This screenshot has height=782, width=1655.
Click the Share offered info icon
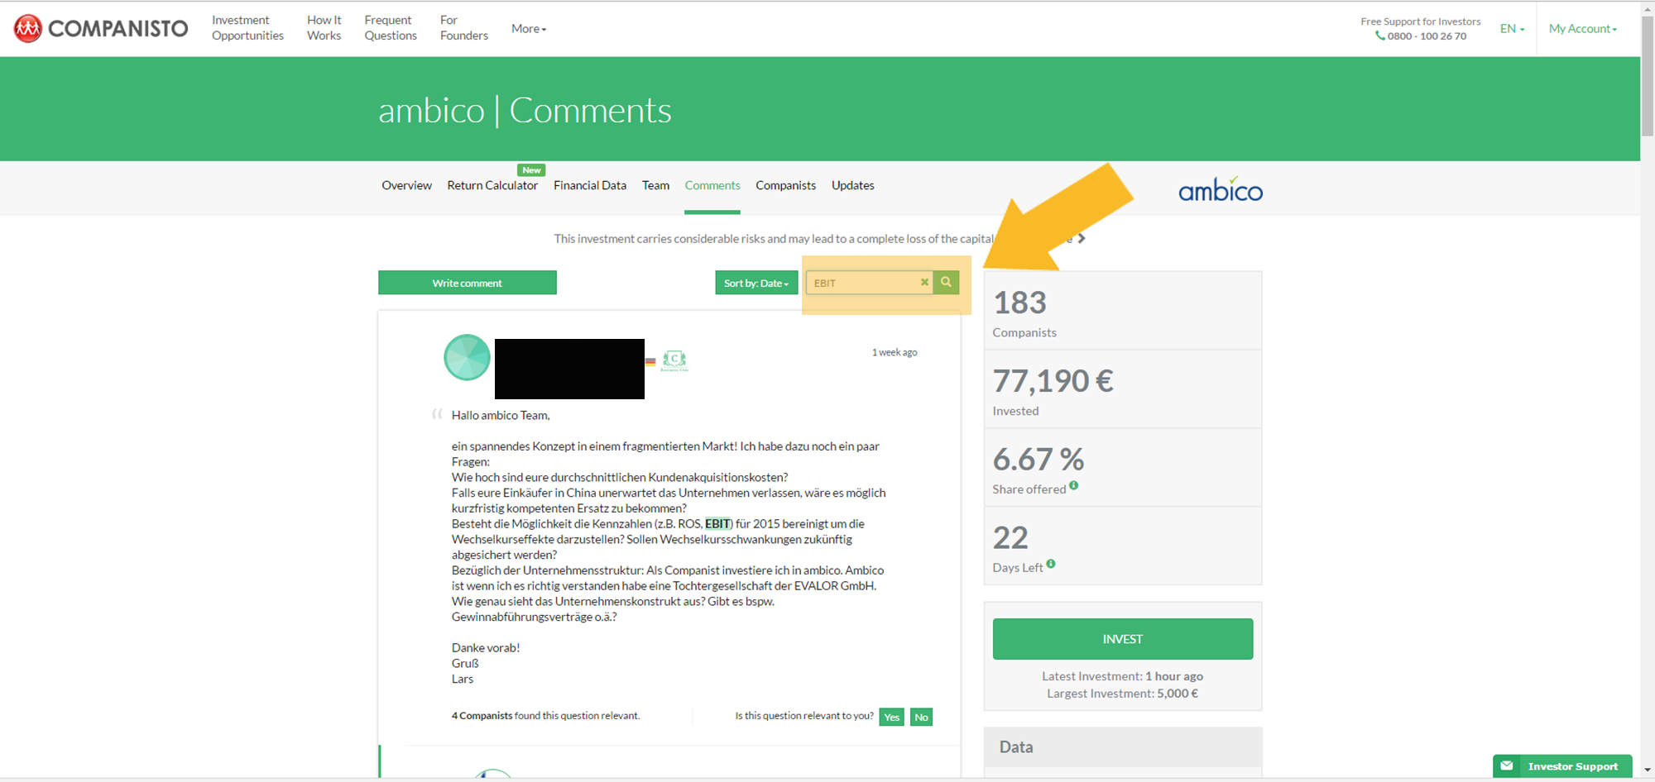(x=1073, y=485)
